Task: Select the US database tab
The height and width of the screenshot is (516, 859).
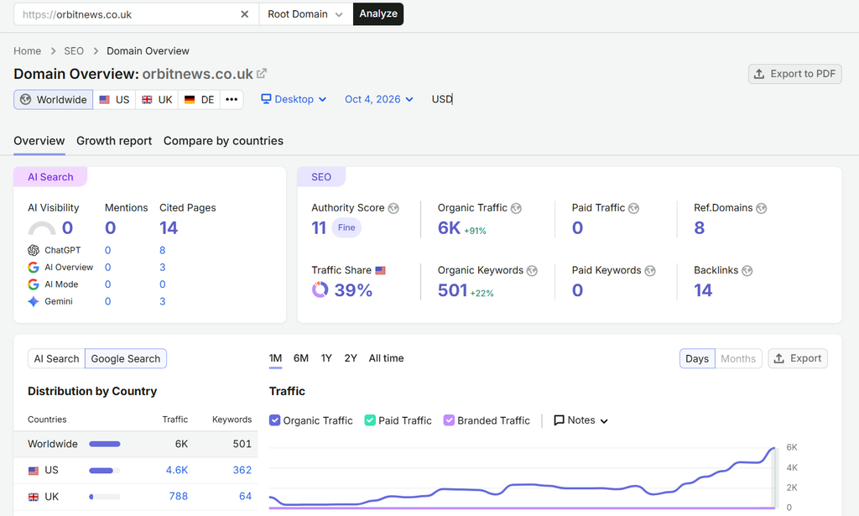Action: [x=114, y=99]
